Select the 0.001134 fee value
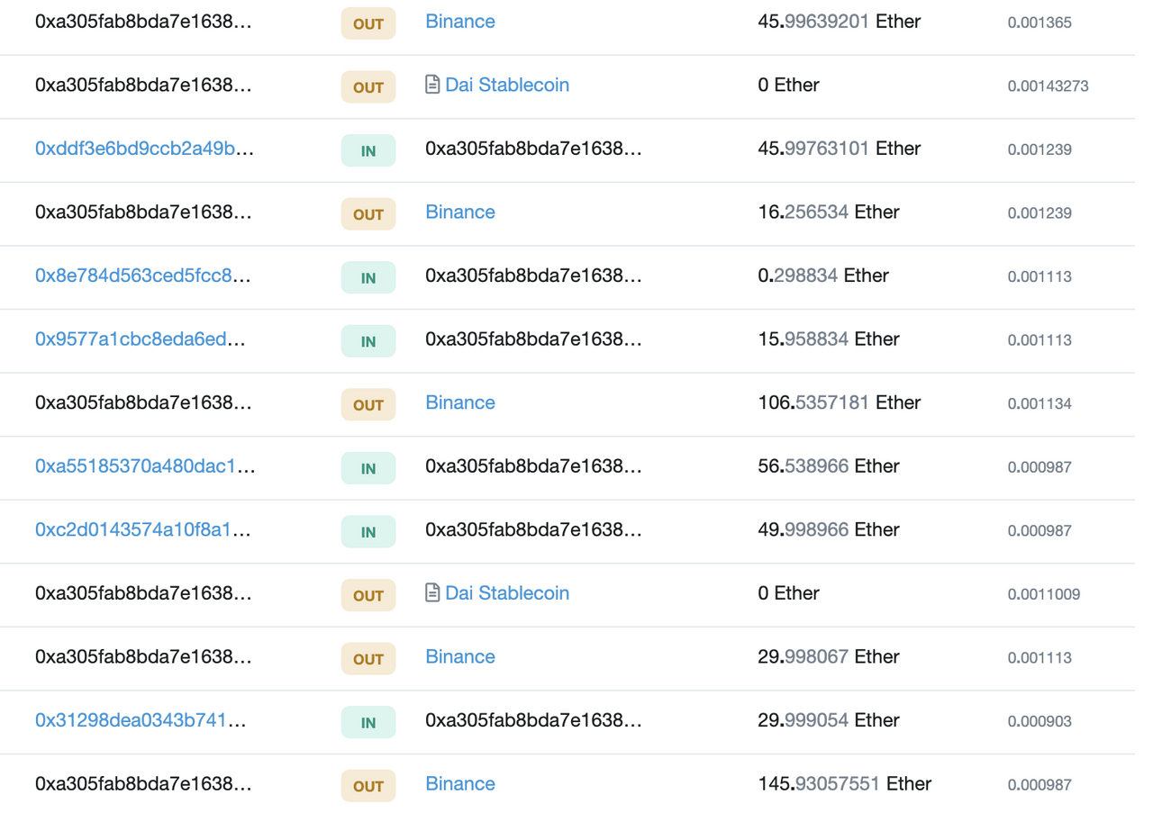 pos(1040,403)
